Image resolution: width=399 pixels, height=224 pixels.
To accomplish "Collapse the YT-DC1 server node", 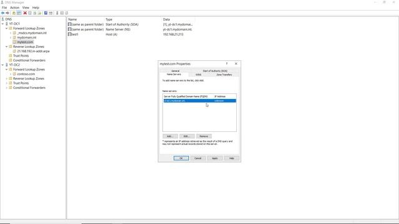I will tap(2, 24).
